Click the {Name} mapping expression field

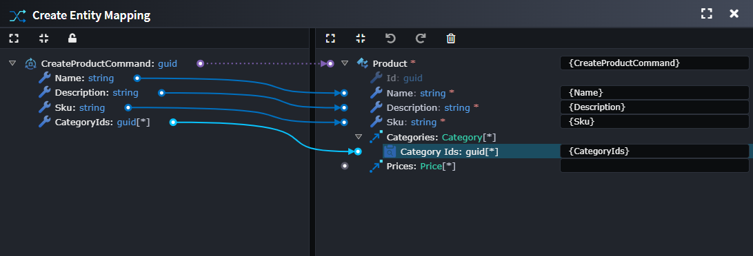(x=654, y=92)
